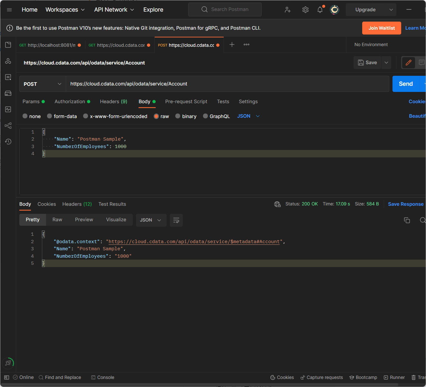This screenshot has width=426, height=387.
Task: Click the notifications bell icon
Action: (320, 10)
